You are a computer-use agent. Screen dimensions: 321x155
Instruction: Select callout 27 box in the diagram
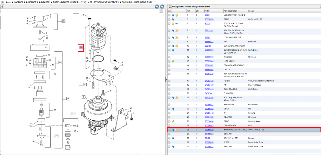57,137
